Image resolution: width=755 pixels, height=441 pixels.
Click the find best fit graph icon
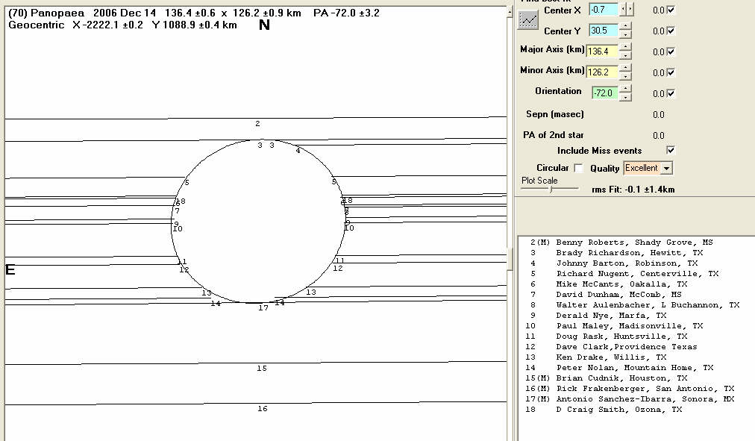coord(527,19)
